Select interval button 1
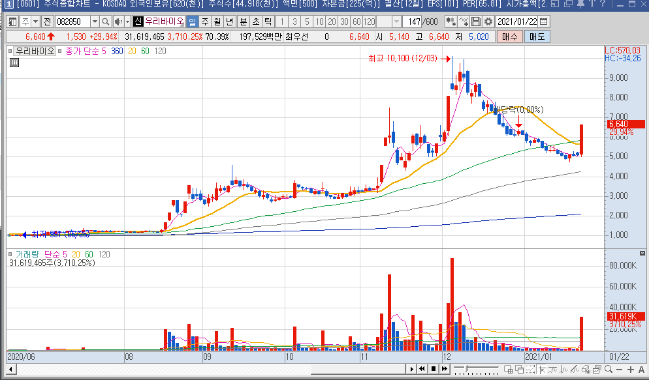Screen dimensions: 649x380 click(282, 22)
